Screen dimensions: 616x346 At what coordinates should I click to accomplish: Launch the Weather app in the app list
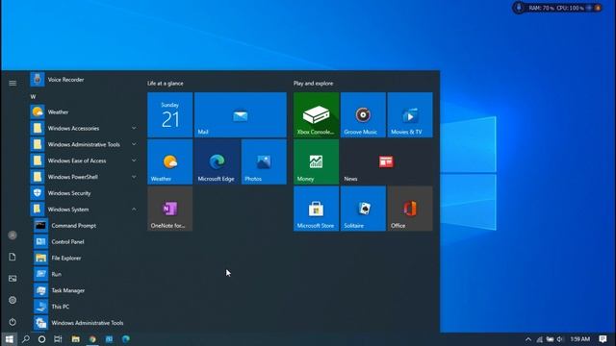click(x=84, y=112)
